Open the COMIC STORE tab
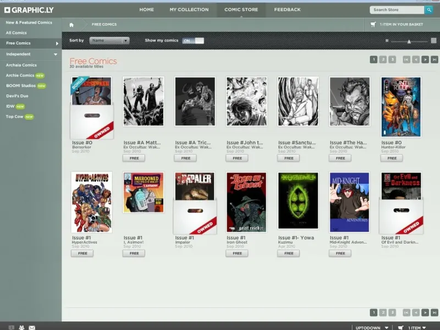 click(x=241, y=9)
